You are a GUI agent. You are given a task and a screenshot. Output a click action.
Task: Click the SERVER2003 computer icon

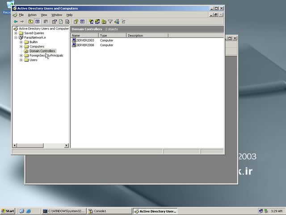(x=74, y=40)
